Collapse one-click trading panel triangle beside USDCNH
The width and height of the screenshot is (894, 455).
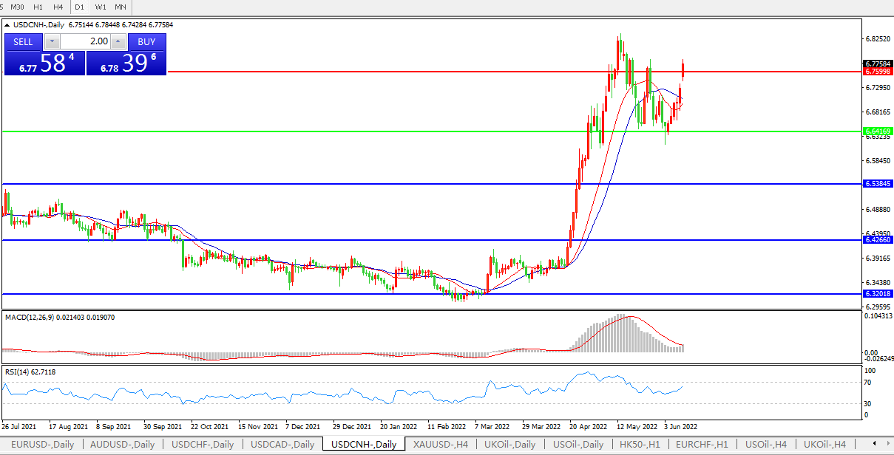click(7, 25)
